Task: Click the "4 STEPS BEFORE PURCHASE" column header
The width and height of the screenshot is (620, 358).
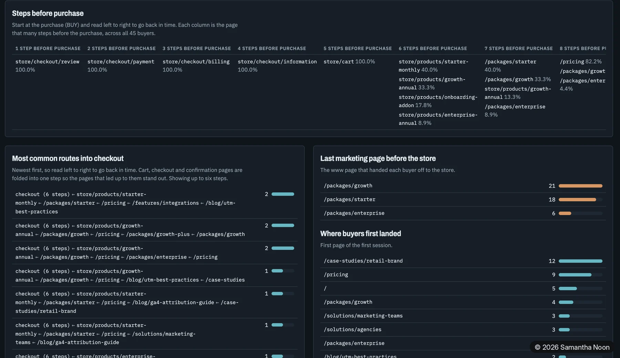Action: coord(272,49)
